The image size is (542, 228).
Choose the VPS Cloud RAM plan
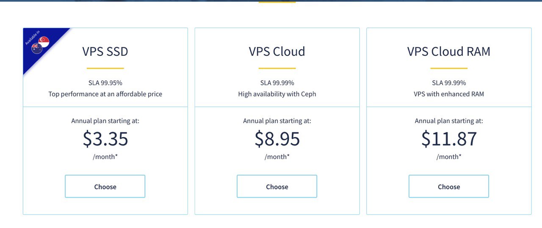pos(449,187)
